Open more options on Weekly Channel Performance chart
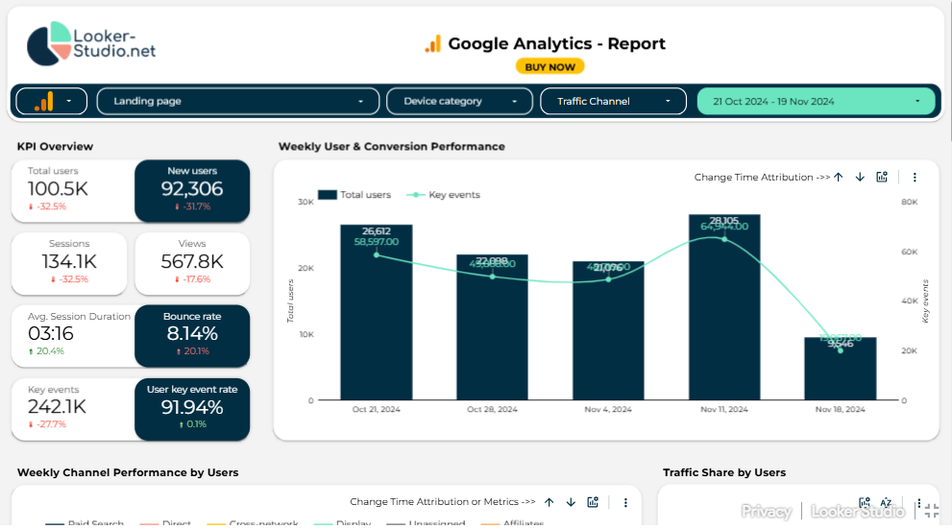 (x=625, y=502)
